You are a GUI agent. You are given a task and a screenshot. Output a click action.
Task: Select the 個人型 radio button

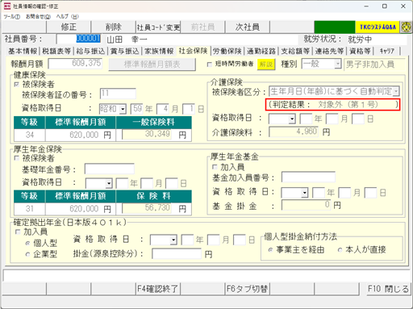click(x=27, y=243)
